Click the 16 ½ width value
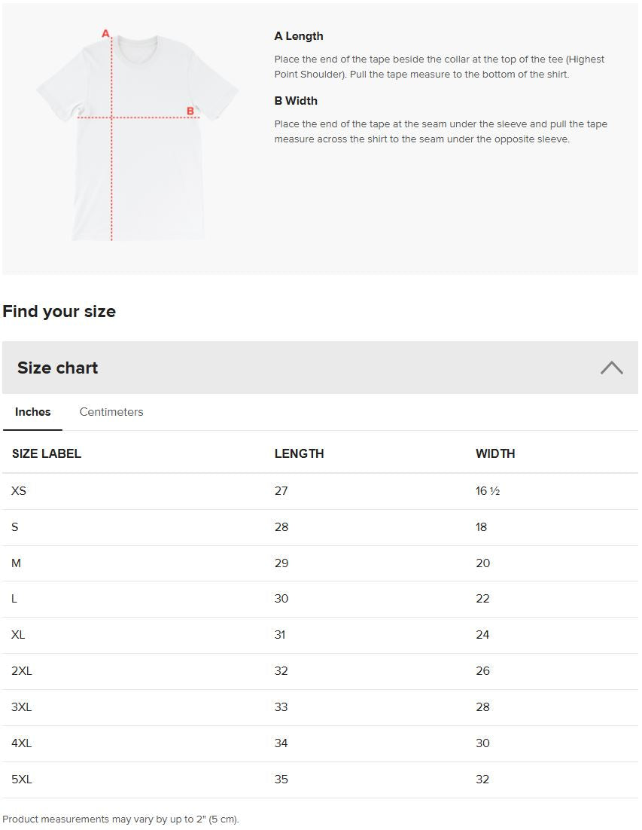642x830 pixels. [487, 491]
